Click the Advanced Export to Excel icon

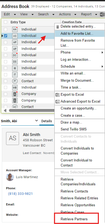pos(58,102)
